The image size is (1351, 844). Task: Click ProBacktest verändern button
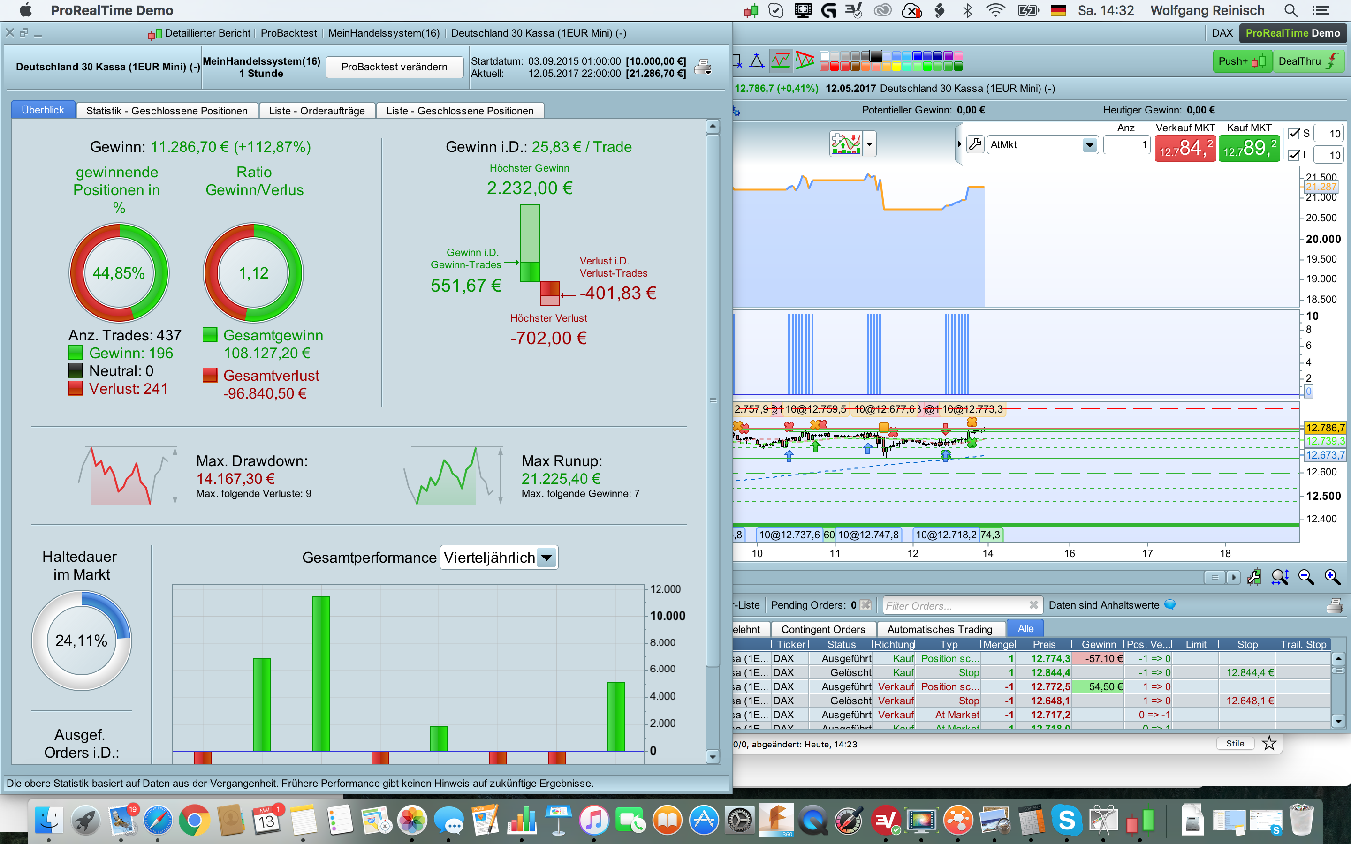[394, 67]
